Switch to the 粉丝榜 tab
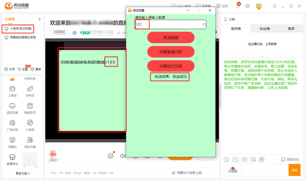Image resolution: width=306 pixels, height=181 pixels. click(265, 29)
